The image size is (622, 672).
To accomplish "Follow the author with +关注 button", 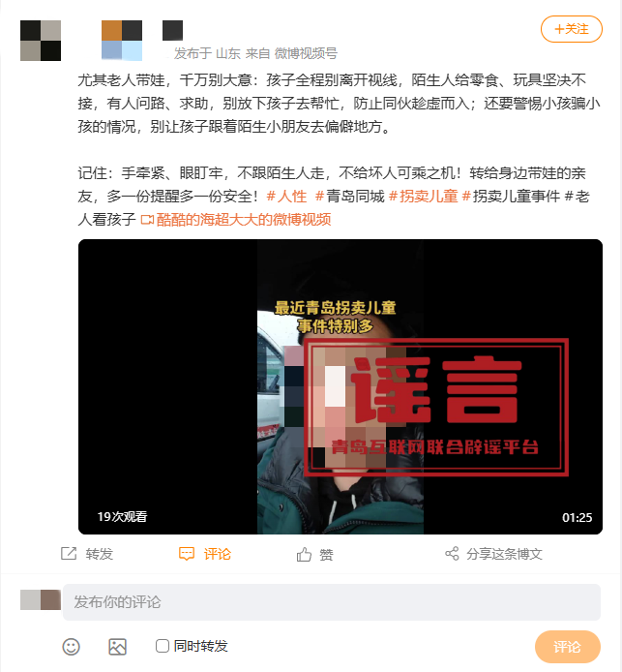I will coord(572,29).
